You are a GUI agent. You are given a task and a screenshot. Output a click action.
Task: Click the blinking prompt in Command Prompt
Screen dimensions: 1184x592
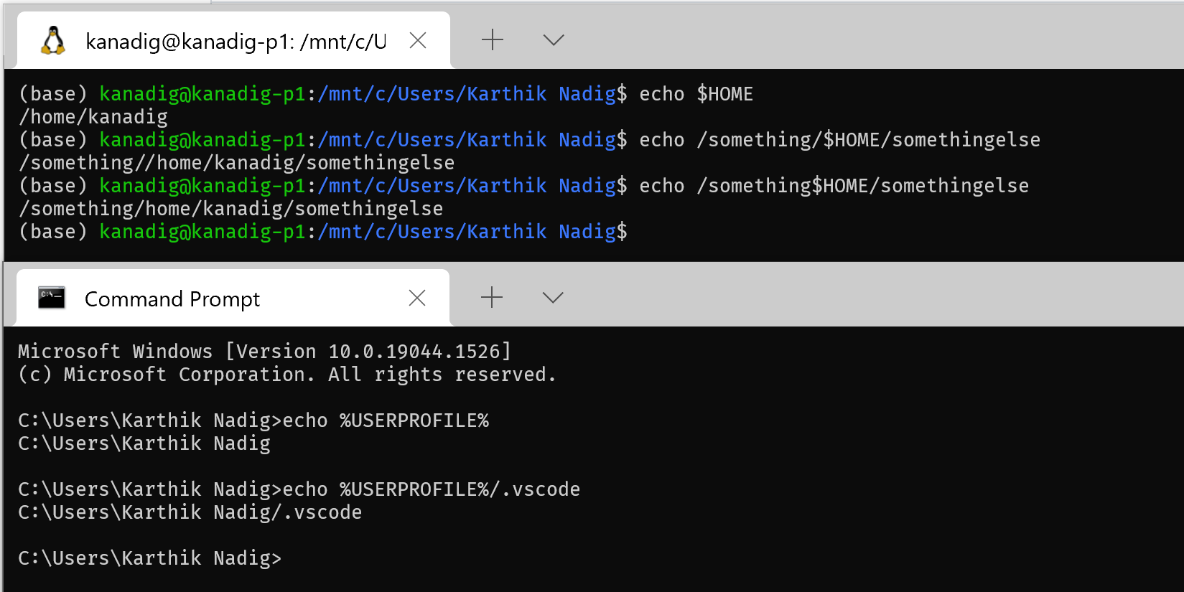click(x=291, y=558)
